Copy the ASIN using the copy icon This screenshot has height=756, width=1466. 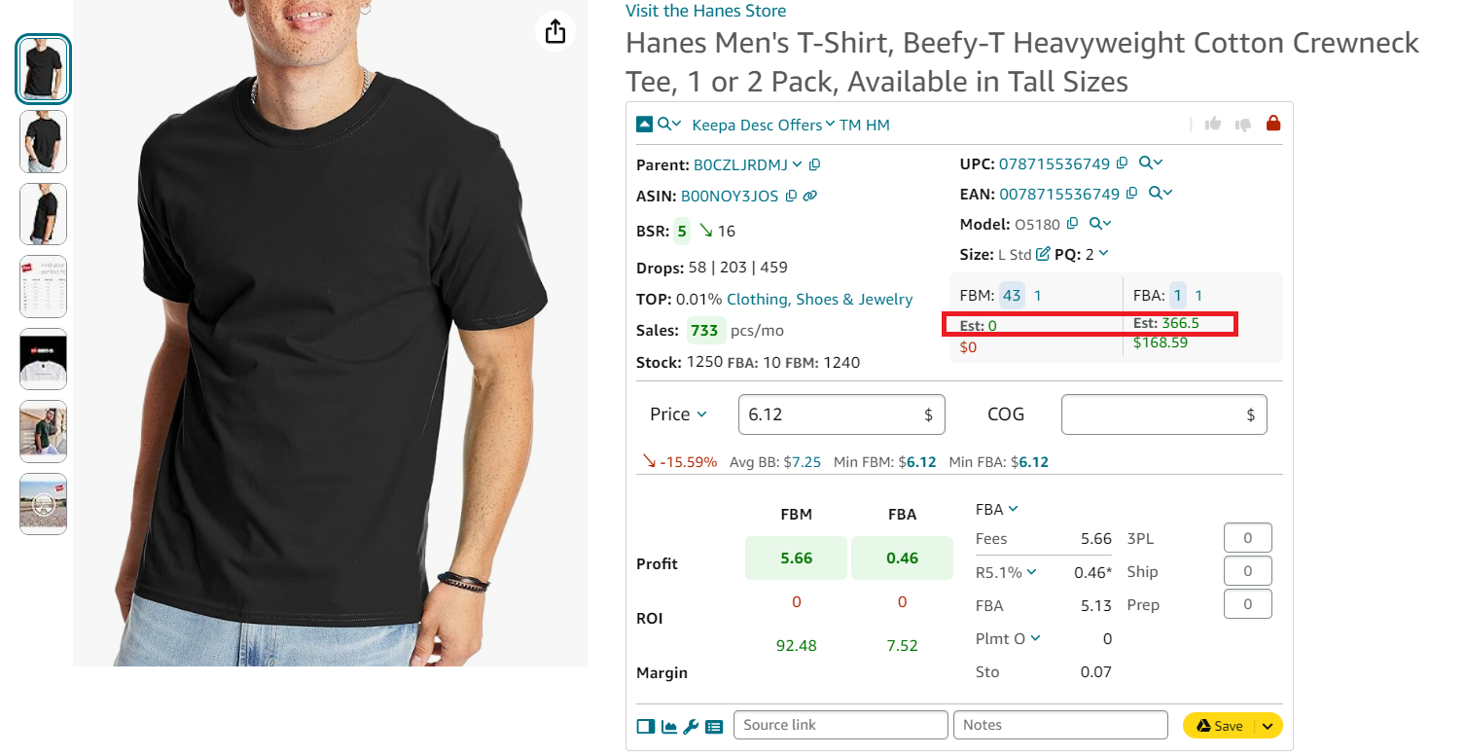pyautogui.click(x=790, y=198)
